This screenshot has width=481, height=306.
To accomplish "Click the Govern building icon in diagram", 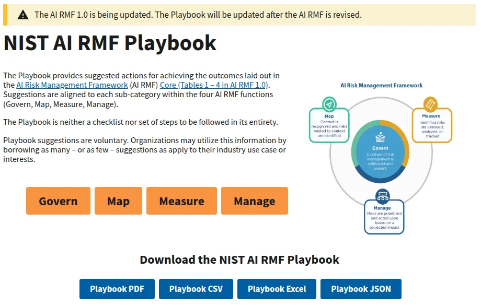I will click(x=380, y=137).
